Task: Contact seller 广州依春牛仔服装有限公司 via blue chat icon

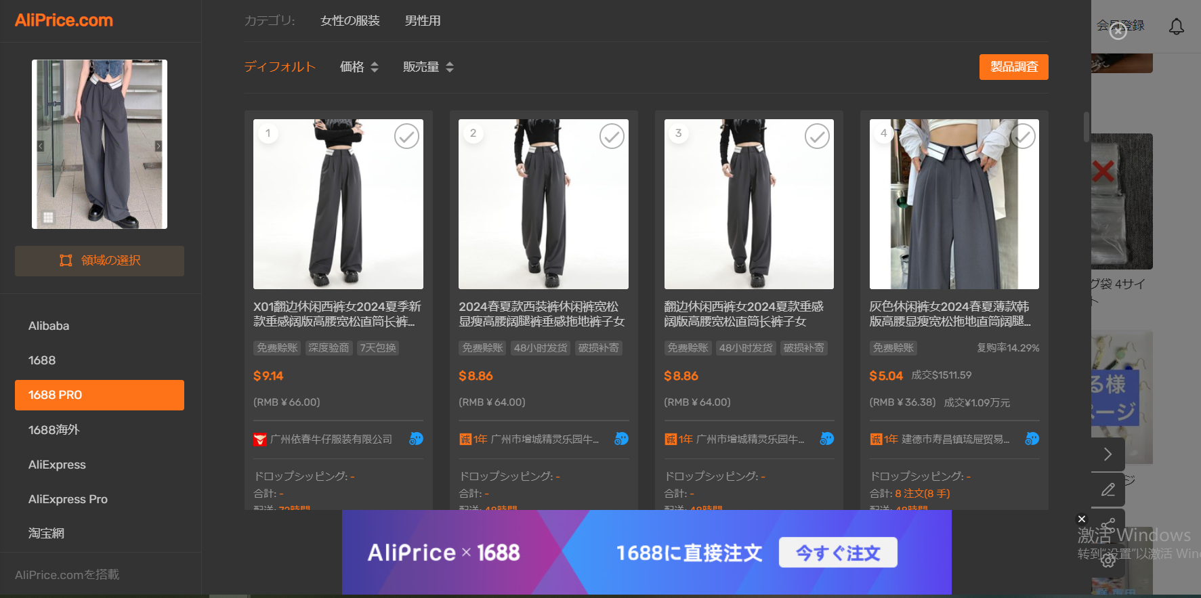Action: click(x=416, y=439)
